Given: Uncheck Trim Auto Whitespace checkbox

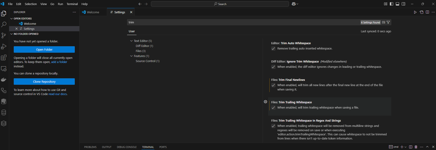Looking at the screenshot, I should (273, 48).
